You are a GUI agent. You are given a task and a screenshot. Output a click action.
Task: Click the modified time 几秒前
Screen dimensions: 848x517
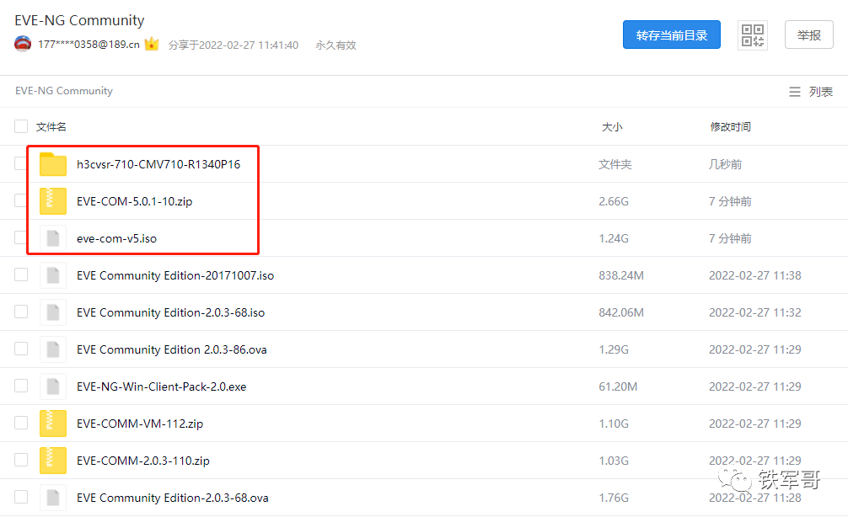coord(725,164)
